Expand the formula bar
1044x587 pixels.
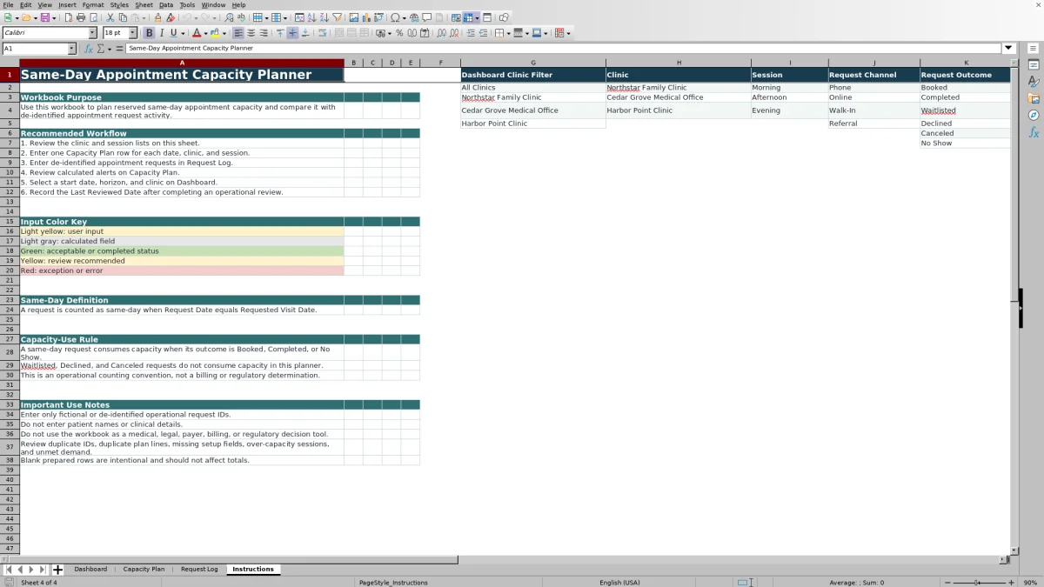tap(1008, 49)
